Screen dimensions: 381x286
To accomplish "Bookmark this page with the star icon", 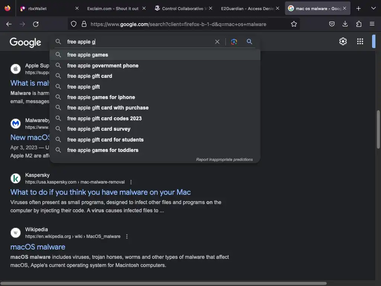I will (x=294, y=24).
